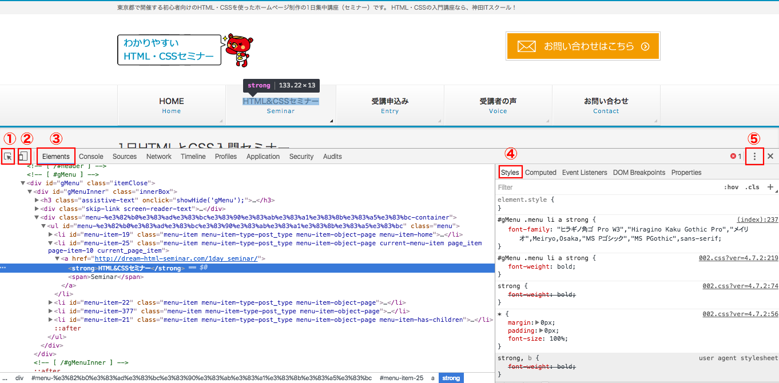
Task: Add a new style rule with plus icon
Action: click(770, 187)
